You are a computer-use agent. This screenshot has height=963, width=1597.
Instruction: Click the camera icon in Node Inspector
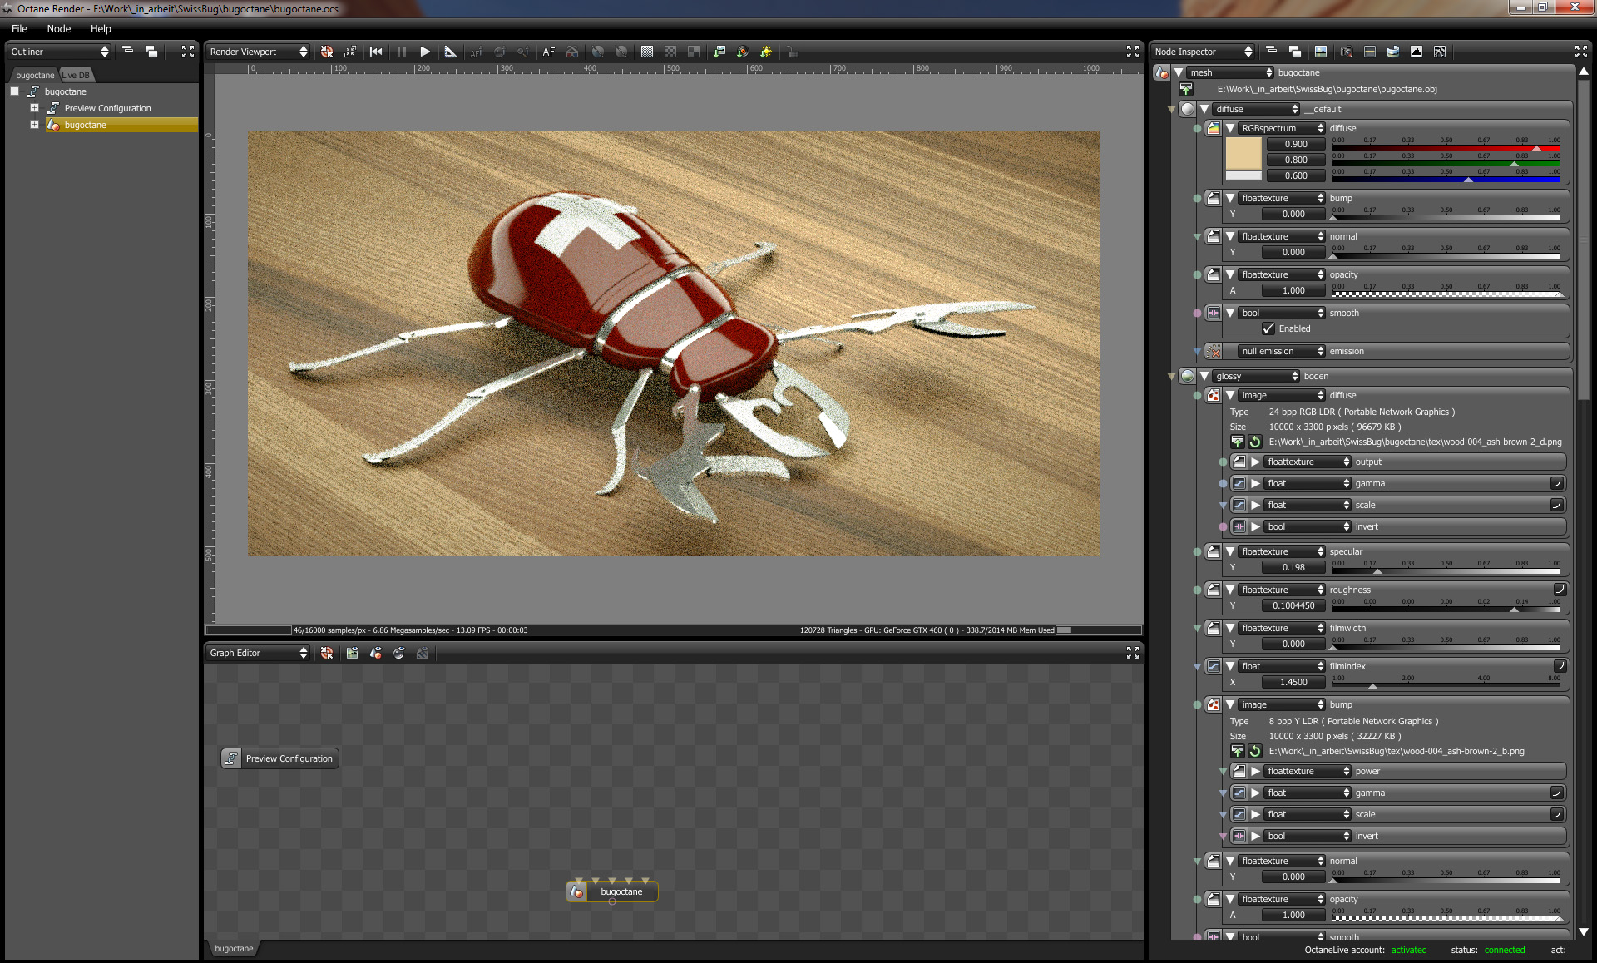1347,52
